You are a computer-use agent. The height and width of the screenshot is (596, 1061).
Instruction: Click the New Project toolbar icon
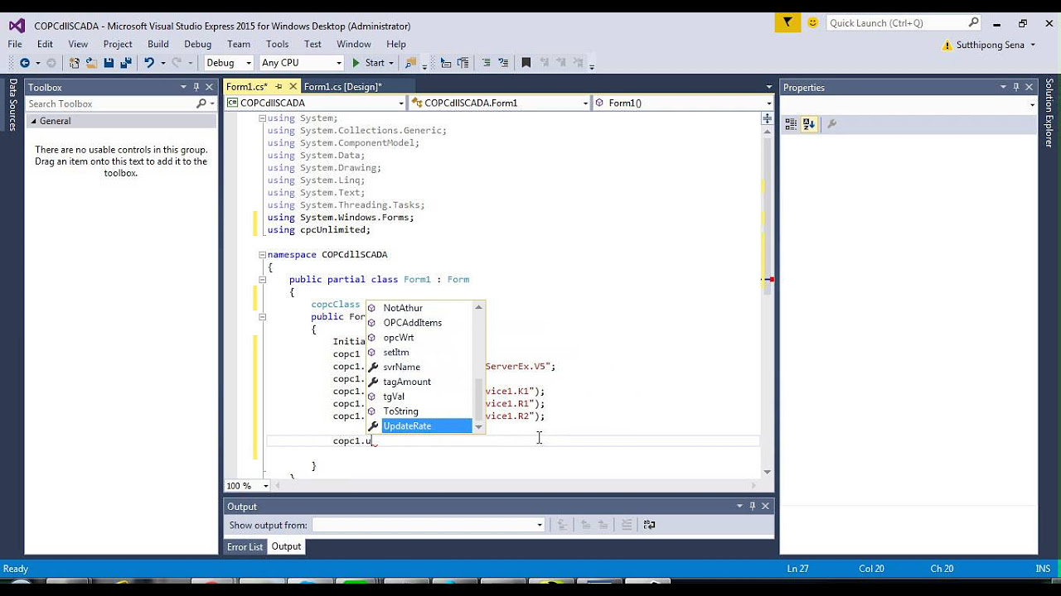(75, 63)
